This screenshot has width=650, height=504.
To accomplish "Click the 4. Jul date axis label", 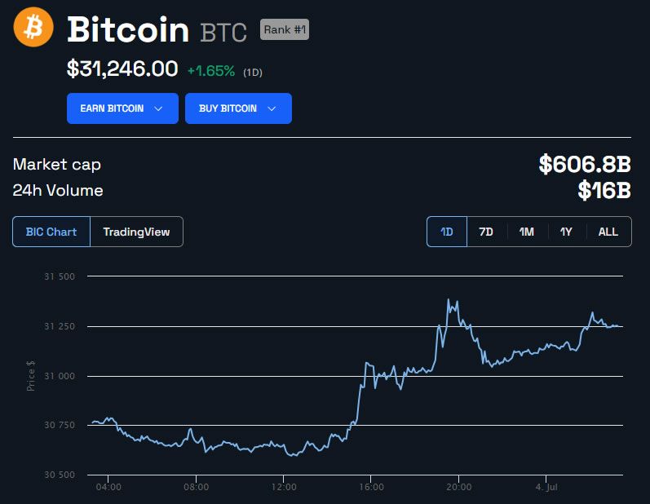I will 546,487.
